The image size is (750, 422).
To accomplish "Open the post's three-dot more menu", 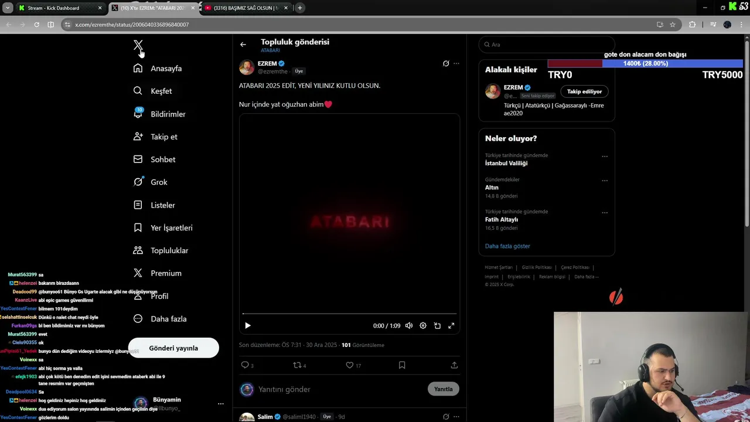I will 456,63.
